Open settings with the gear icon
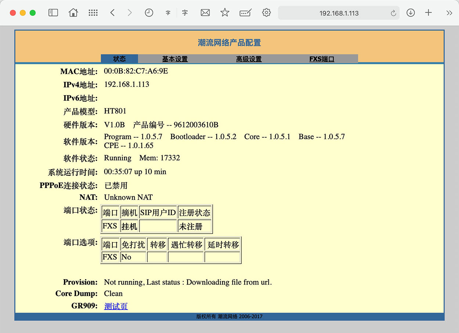The width and height of the screenshot is (459, 333). coord(266,13)
